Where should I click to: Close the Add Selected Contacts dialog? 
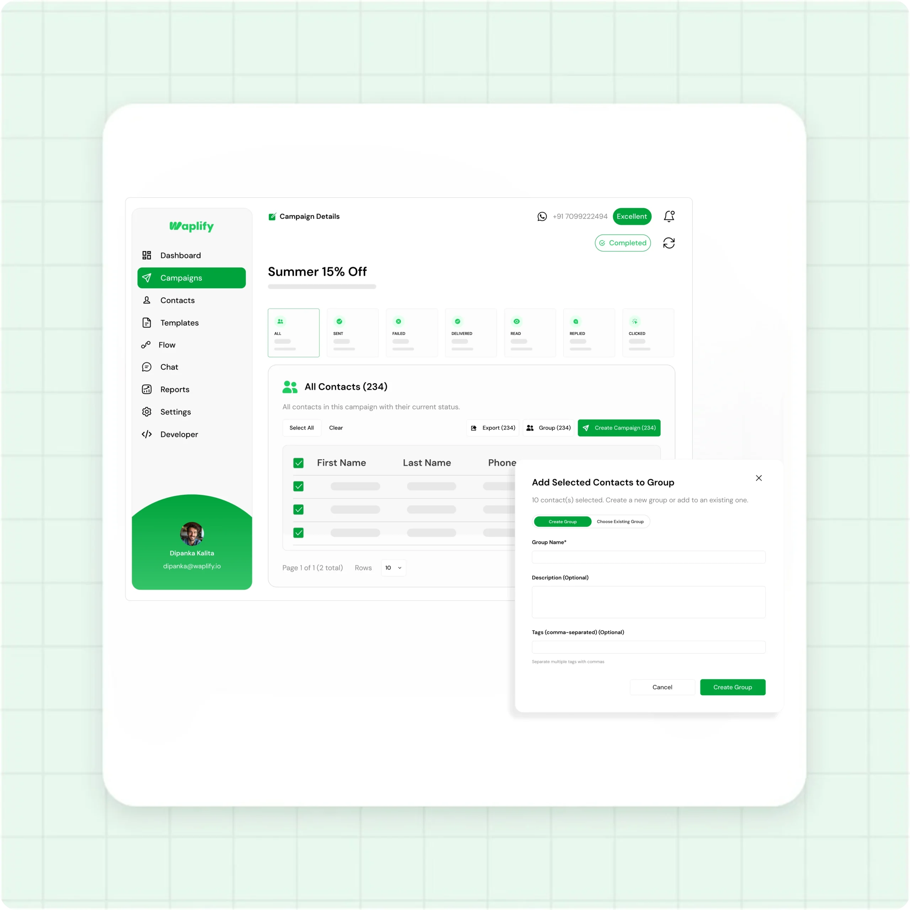point(759,478)
